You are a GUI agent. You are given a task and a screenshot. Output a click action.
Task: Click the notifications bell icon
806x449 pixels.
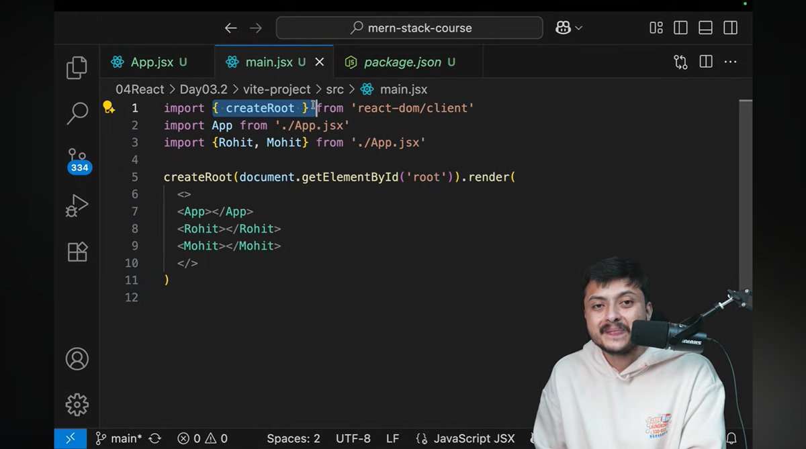coord(731,440)
